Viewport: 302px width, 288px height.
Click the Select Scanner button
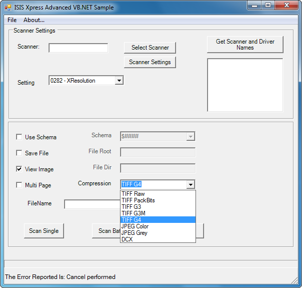150,48
